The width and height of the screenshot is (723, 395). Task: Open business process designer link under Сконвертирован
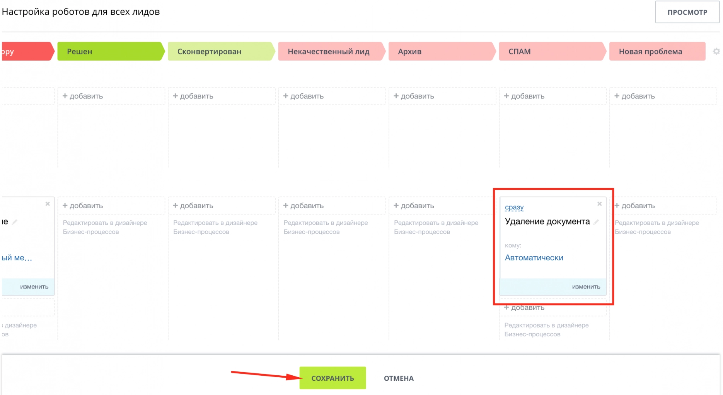pos(215,227)
